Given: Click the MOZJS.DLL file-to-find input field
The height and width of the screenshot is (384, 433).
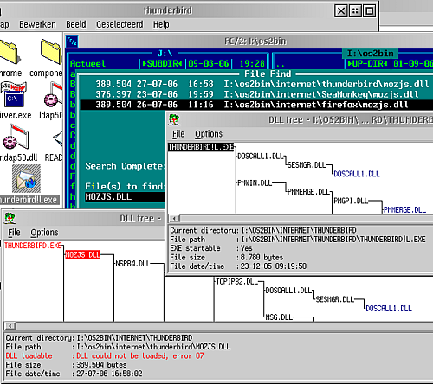Looking at the screenshot, I should [125, 196].
